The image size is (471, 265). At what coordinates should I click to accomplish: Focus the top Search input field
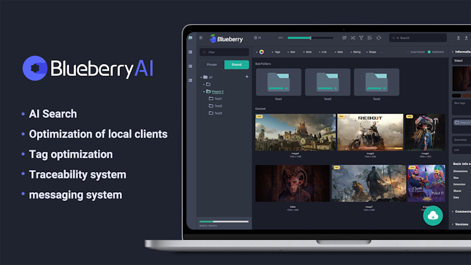pyautogui.click(x=418, y=38)
